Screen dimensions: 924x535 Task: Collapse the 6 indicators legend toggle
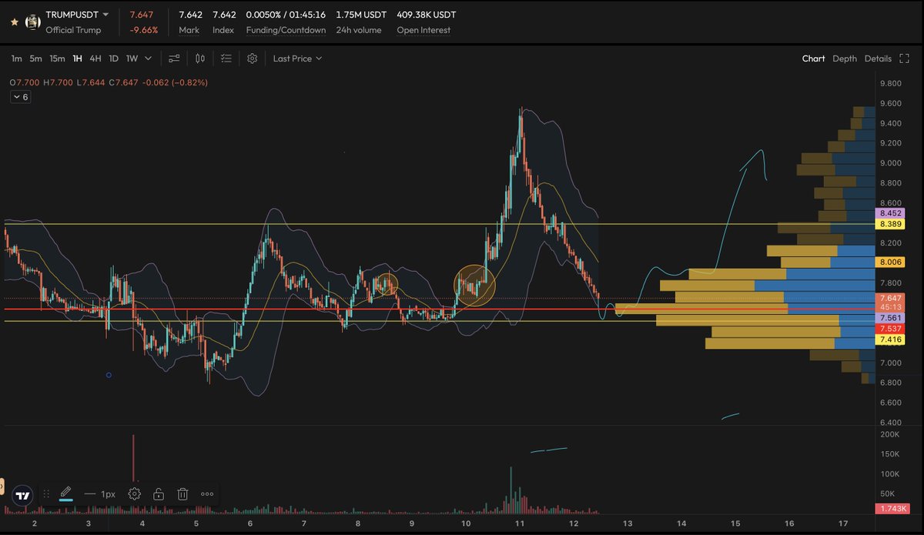tap(20, 97)
